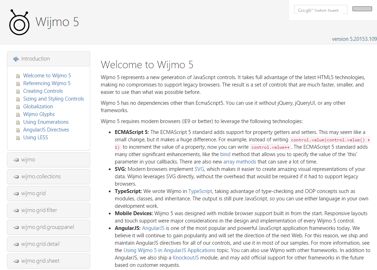Open Using Wijmo 5 in AngularJS Applications
Image resolution: width=377 pixels, height=270 pixels.
[x=169, y=251]
